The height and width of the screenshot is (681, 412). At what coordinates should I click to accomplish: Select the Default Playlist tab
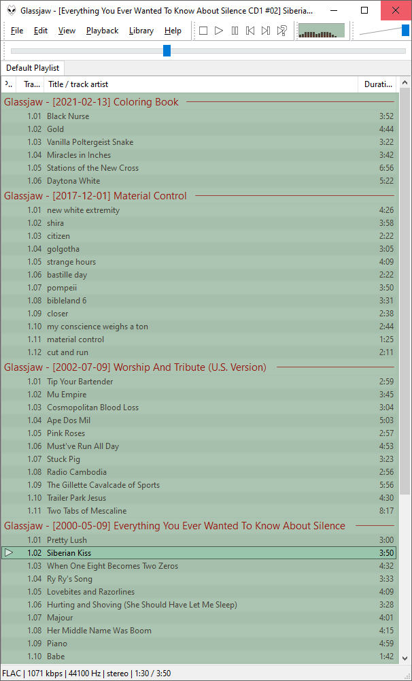coord(33,68)
